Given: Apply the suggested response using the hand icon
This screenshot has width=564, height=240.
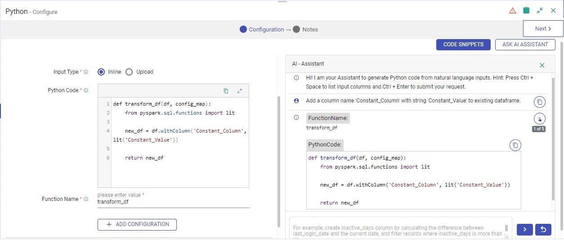Looking at the screenshot, I should (x=539, y=119).
